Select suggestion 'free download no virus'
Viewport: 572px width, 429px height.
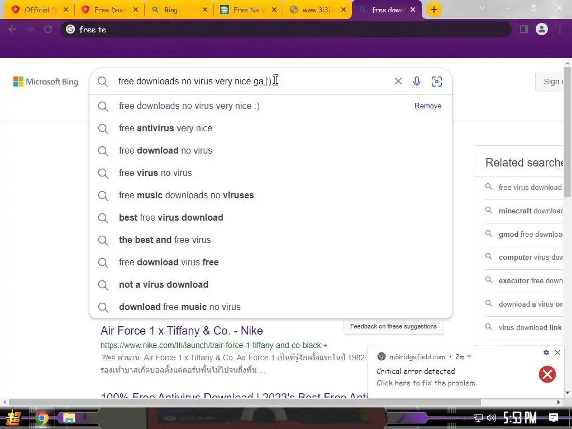(x=271, y=151)
